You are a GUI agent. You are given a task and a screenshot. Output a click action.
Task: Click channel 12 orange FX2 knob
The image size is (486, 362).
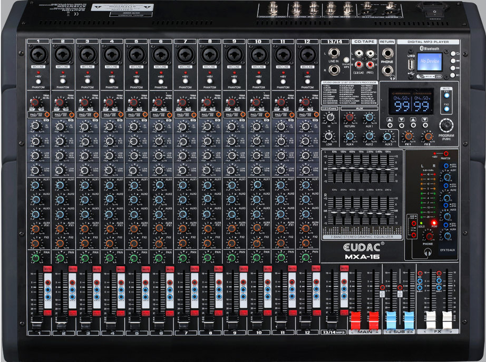point(306,243)
